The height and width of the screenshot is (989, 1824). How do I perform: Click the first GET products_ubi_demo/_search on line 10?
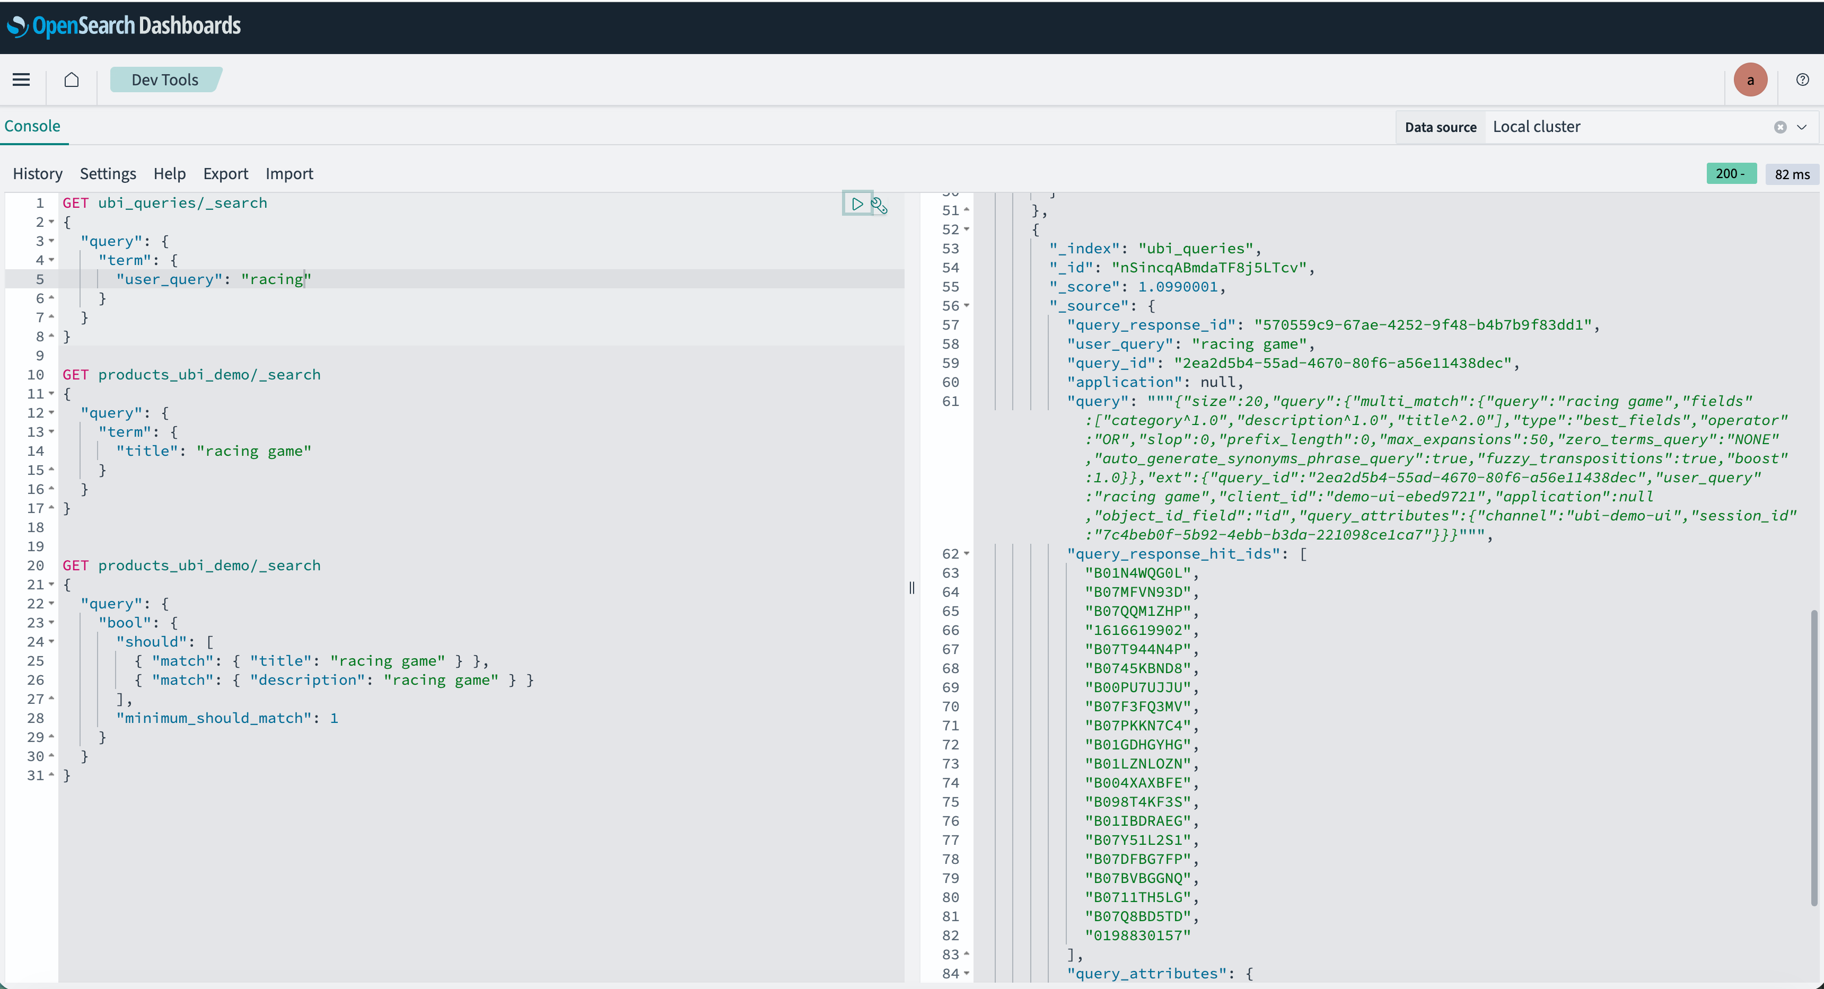[x=191, y=375]
